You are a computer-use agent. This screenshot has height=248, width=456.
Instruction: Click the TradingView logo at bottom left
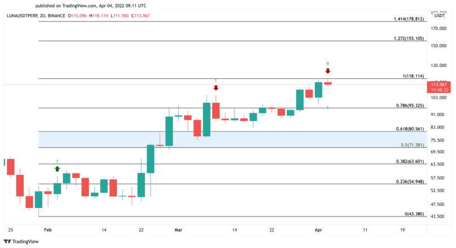coord(21,241)
